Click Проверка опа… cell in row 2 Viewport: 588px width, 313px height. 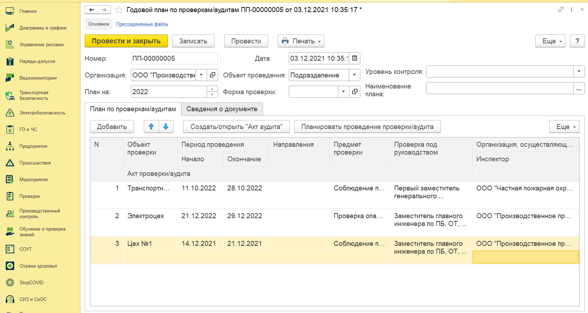(360, 216)
